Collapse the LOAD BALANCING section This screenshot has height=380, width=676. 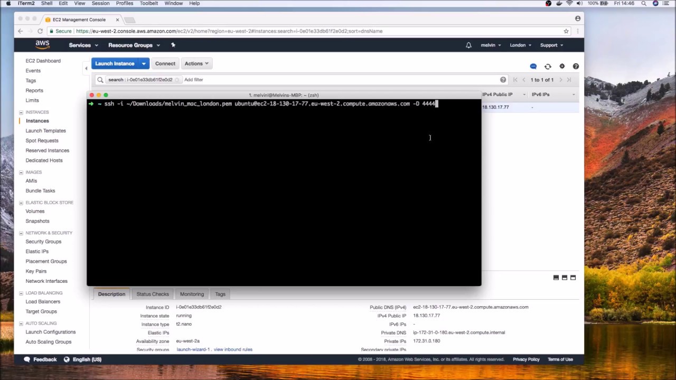click(x=21, y=293)
